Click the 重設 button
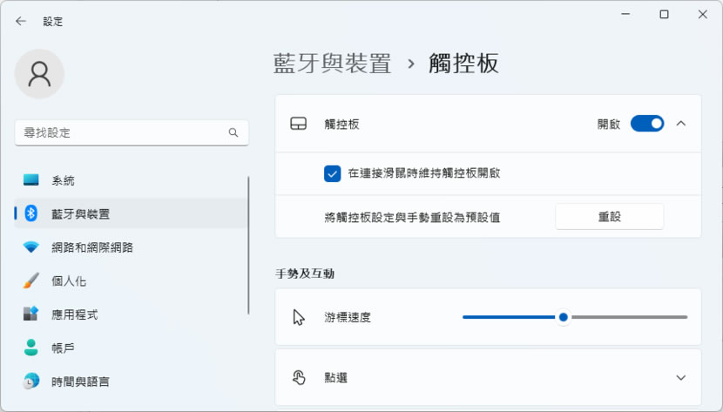 click(610, 217)
